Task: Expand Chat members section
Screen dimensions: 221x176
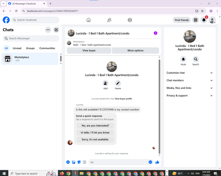Action: tap(190, 80)
